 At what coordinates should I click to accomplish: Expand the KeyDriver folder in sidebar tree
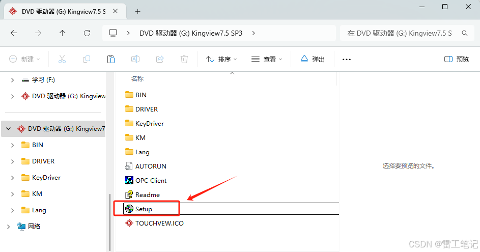point(12,178)
